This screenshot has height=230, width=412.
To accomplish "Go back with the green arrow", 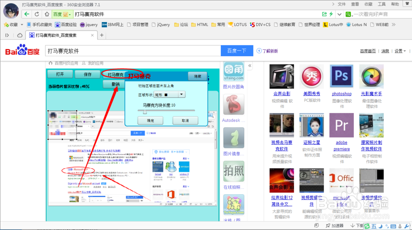I will point(26,14).
